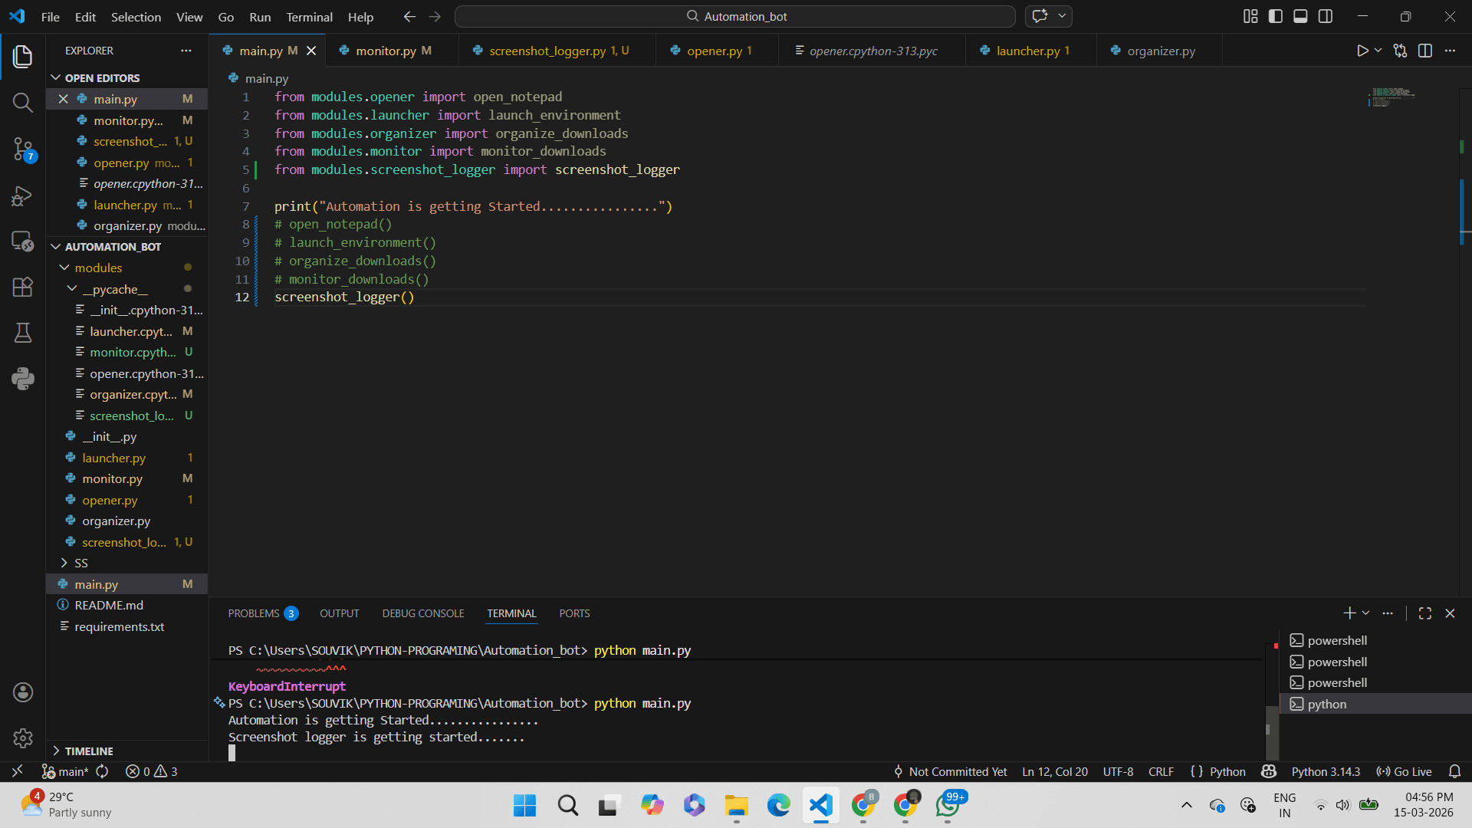The image size is (1472, 828).
Task: Click errors and warnings count in status bar
Action: tap(151, 771)
